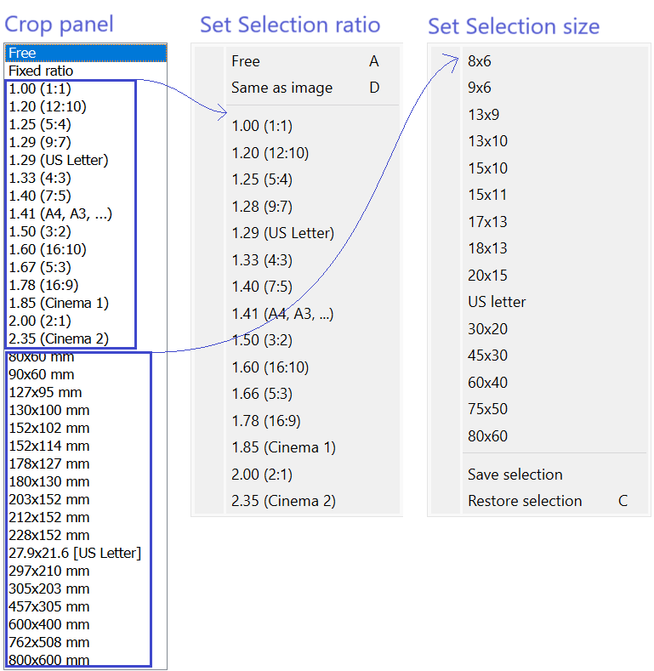Image resolution: width=654 pixels, height=671 pixels.
Task: Click Free in the Set Selection ratio menu
Action: [246, 61]
